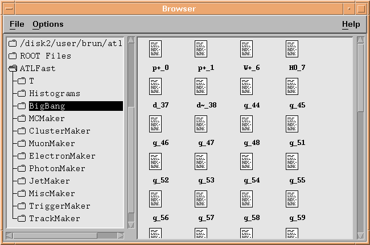Select the d~_38 file icon
370x245 pixels.
201,87
